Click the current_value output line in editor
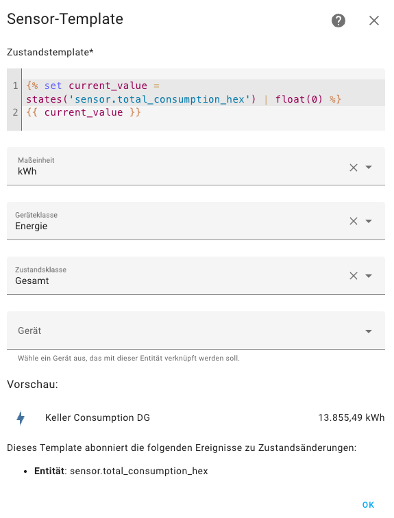Viewport: 394px width, 518px height. point(84,112)
